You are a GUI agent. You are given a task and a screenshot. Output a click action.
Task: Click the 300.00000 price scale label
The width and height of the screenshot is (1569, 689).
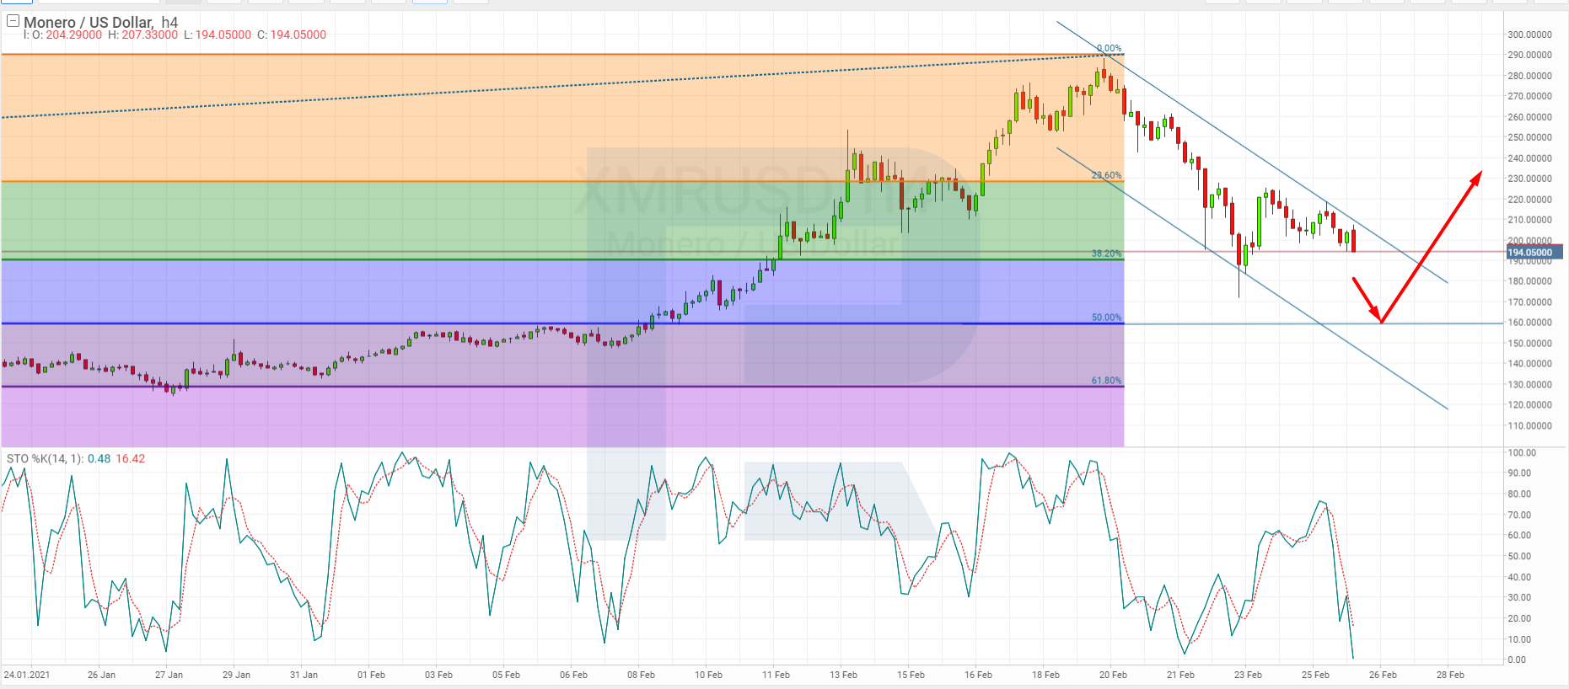click(x=1529, y=35)
